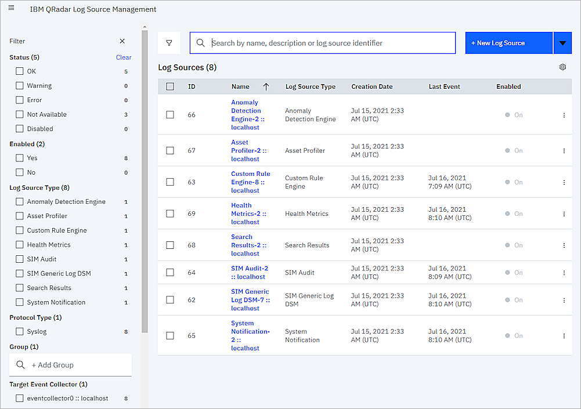Tick the select-all checkbox in table header
581x409 pixels.
coord(170,86)
